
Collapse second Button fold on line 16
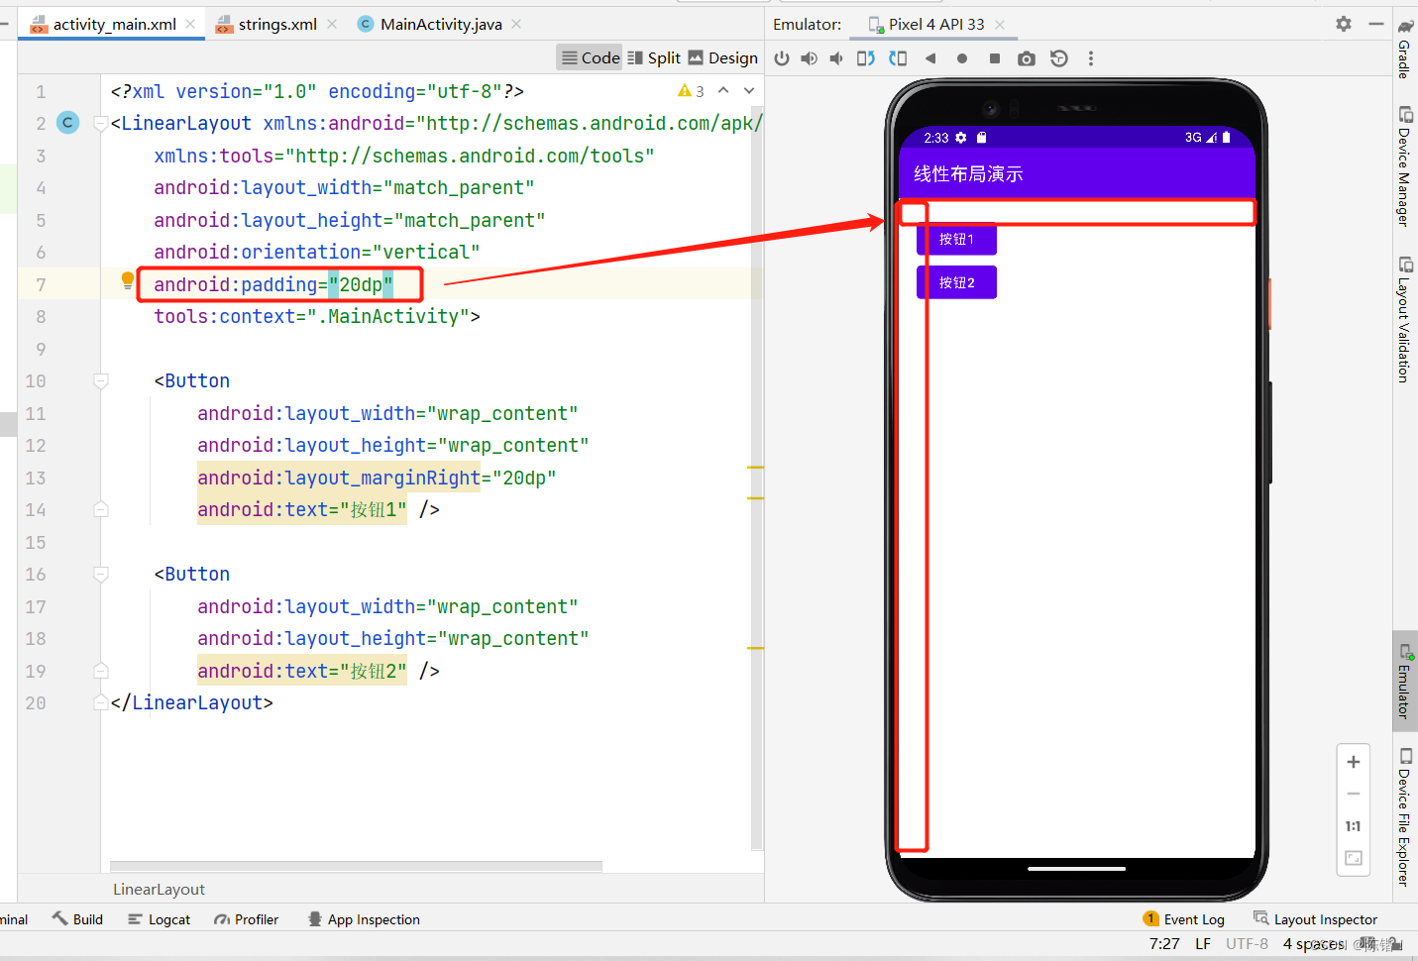point(100,574)
